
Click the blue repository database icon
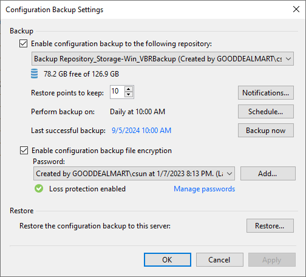point(34,74)
